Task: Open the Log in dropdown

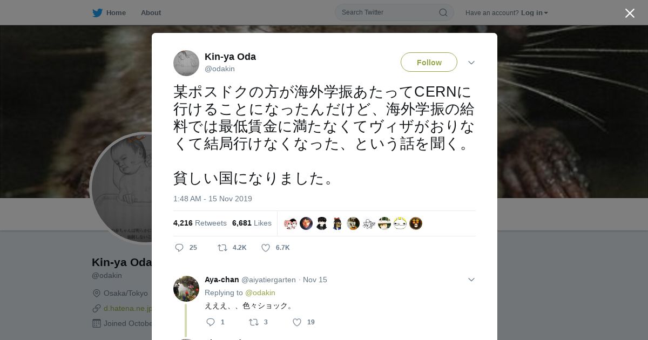Action: 534,13
